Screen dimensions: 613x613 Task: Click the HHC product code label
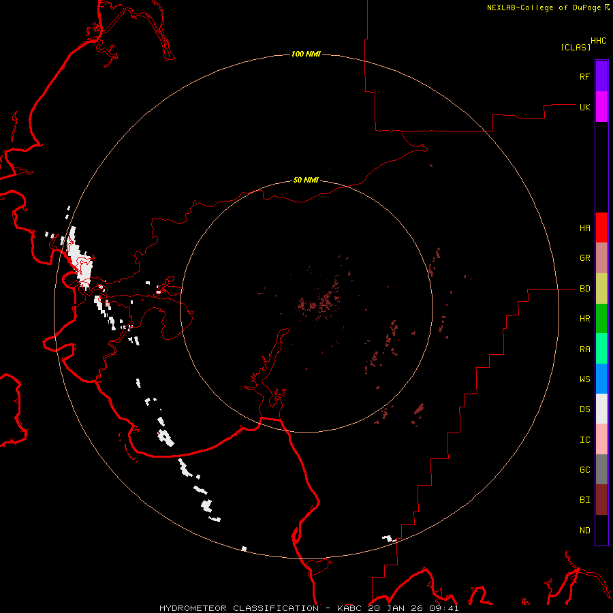pyautogui.click(x=598, y=41)
